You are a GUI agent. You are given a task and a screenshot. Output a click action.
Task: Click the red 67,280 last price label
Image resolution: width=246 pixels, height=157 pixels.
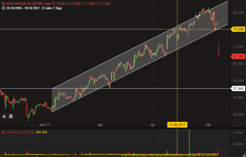(x=238, y=56)
